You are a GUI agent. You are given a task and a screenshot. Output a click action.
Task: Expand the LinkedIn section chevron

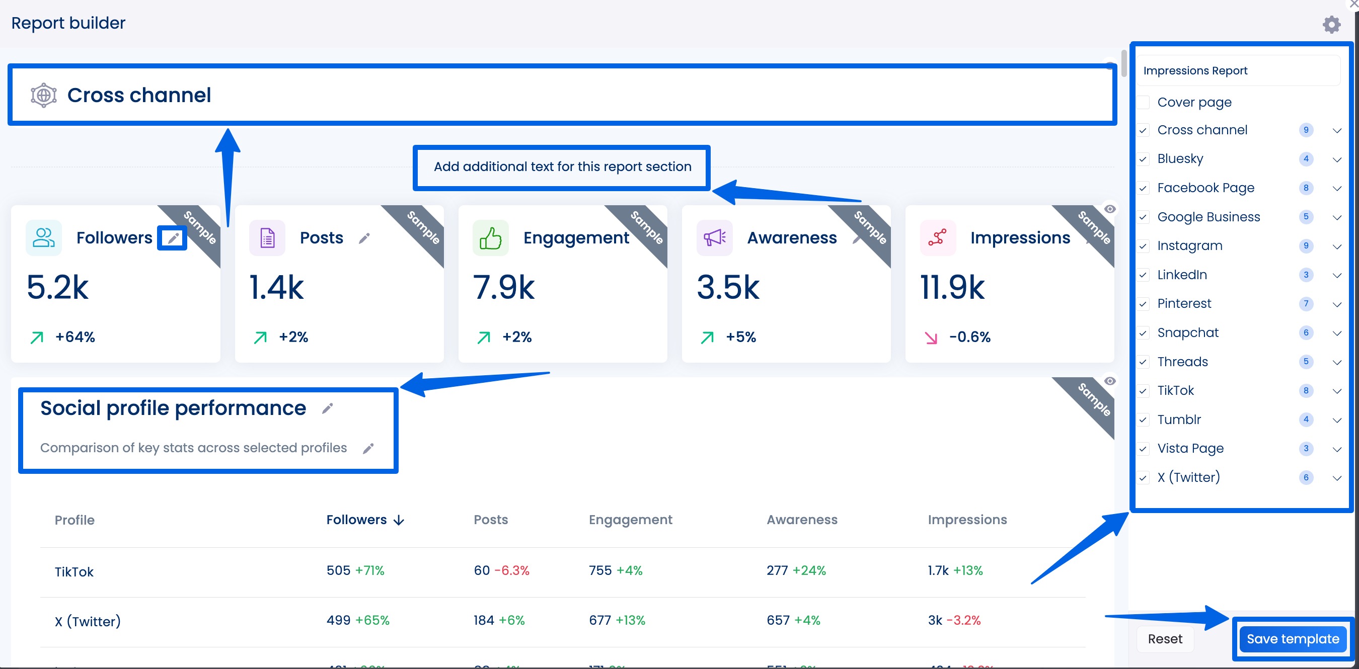(x=1336, y=275)
